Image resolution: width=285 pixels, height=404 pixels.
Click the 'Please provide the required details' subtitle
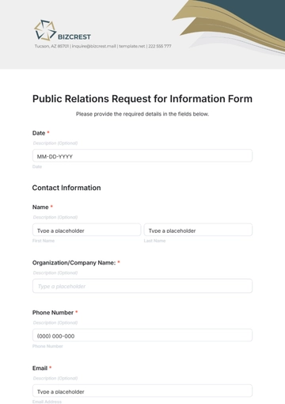pos(142,114)
